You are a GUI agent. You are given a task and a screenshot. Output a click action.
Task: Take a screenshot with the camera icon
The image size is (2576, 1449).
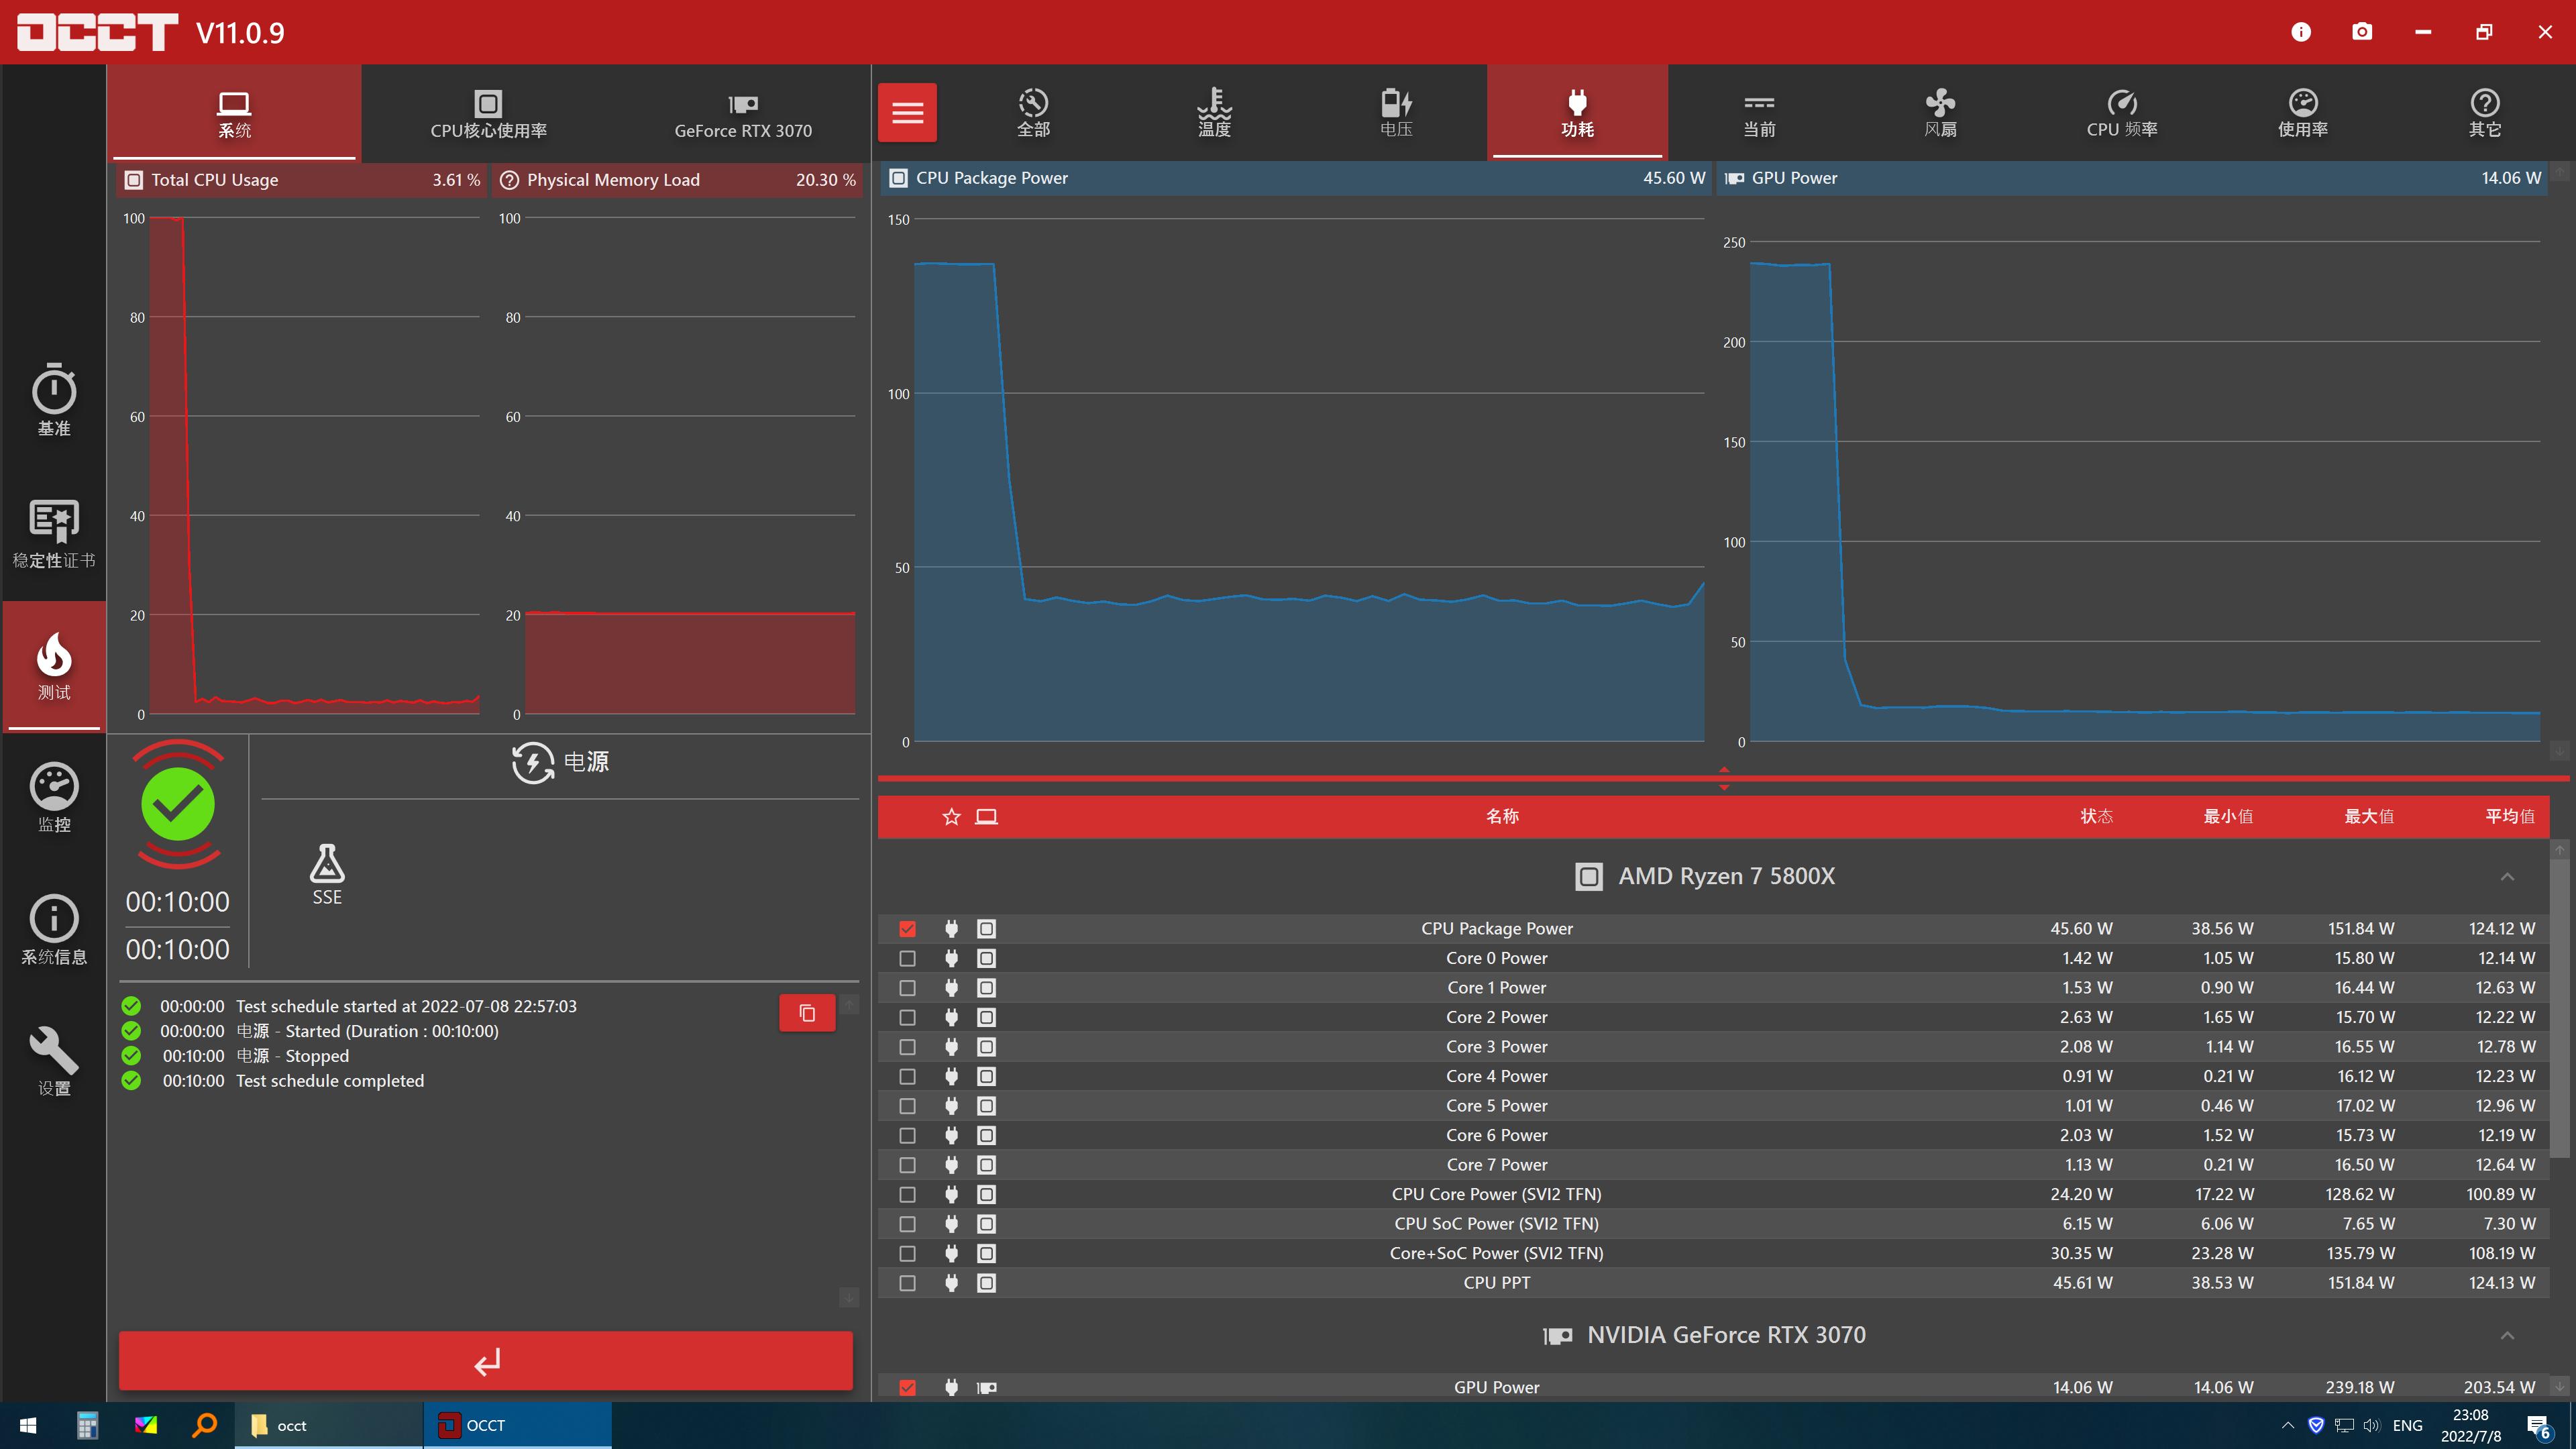point(2361,32)
